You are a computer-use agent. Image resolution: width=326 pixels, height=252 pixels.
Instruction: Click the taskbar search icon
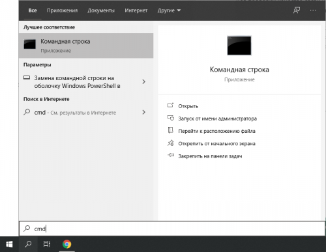pos(28,244)
